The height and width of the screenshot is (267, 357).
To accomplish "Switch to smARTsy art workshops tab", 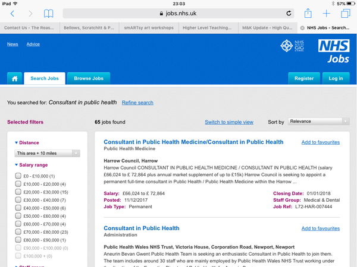I will tap(149, 28).
